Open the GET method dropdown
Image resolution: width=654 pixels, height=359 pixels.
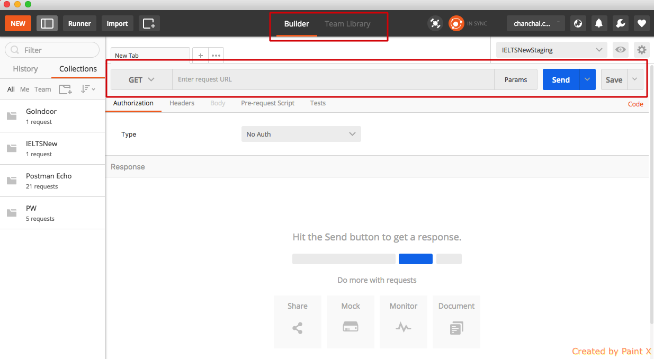click(x=141, y=79)
